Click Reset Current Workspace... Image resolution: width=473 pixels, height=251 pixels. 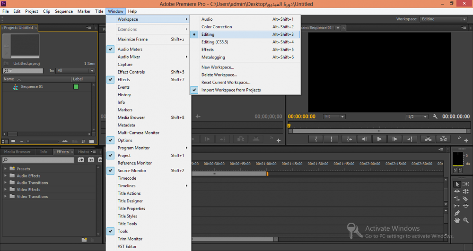coord(226,82)
